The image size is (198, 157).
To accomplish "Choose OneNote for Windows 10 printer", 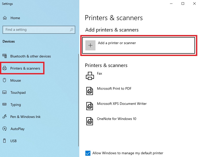I will (116, 119).
